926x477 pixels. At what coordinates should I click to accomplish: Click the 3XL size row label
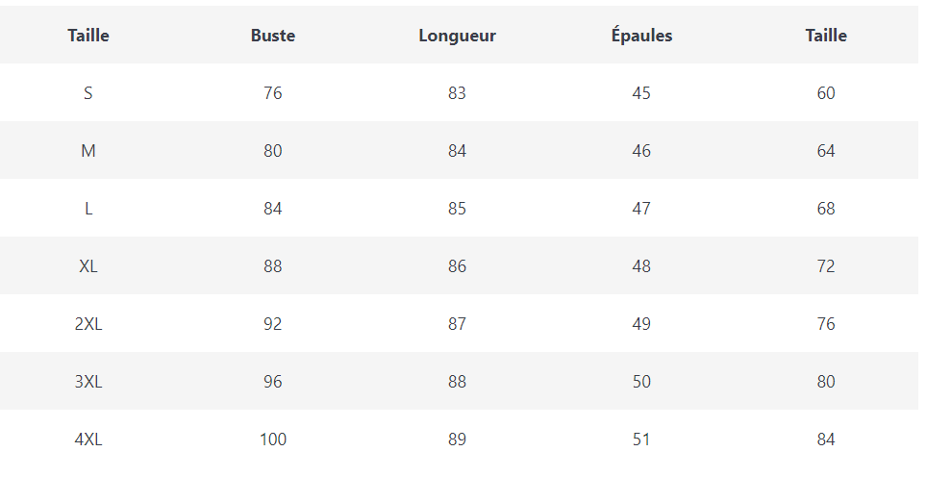point(88,382)
